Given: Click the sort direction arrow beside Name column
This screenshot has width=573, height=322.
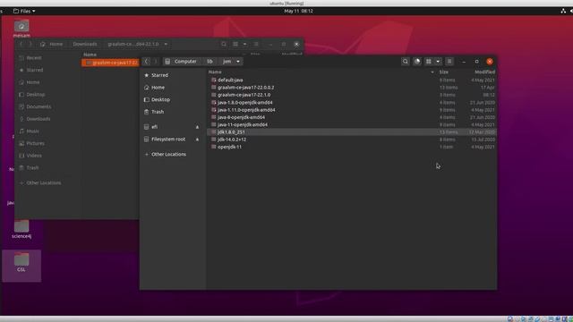Looking at the screenshot, I should pos(432,72).
